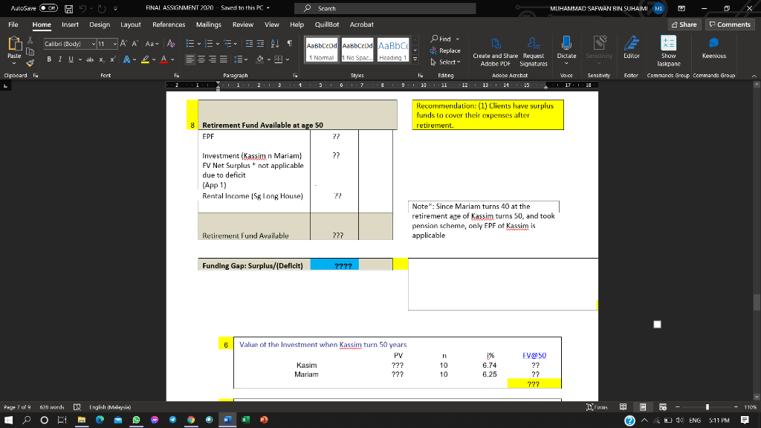Screen dimensions: 761x428
Task: Open the References tab
Action: (x=168, y=25)
